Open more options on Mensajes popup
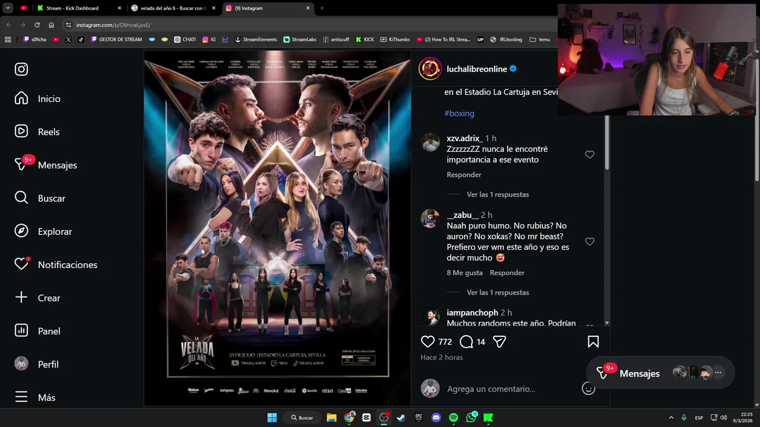Viewport: 760px width, 427px height. [718, 373]
